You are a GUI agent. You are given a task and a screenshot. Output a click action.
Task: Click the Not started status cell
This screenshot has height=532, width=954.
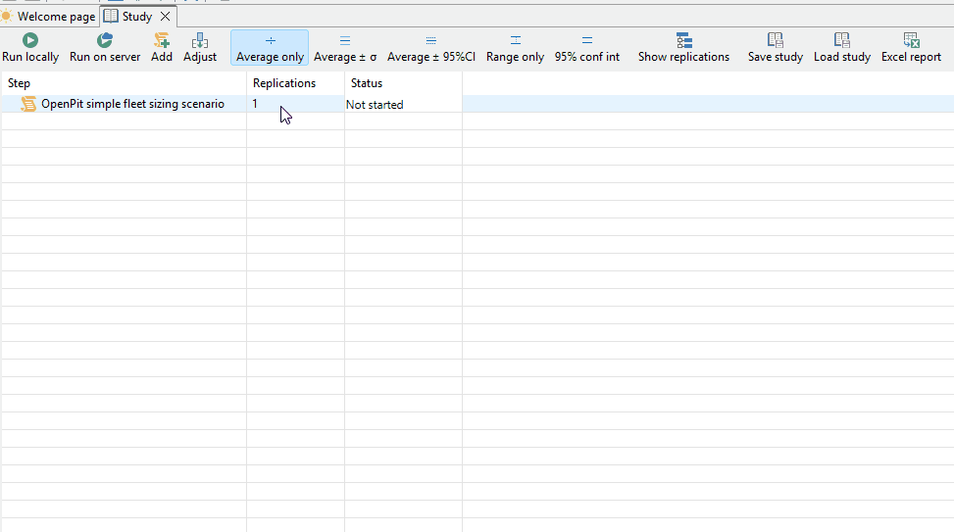coord(403,104)
